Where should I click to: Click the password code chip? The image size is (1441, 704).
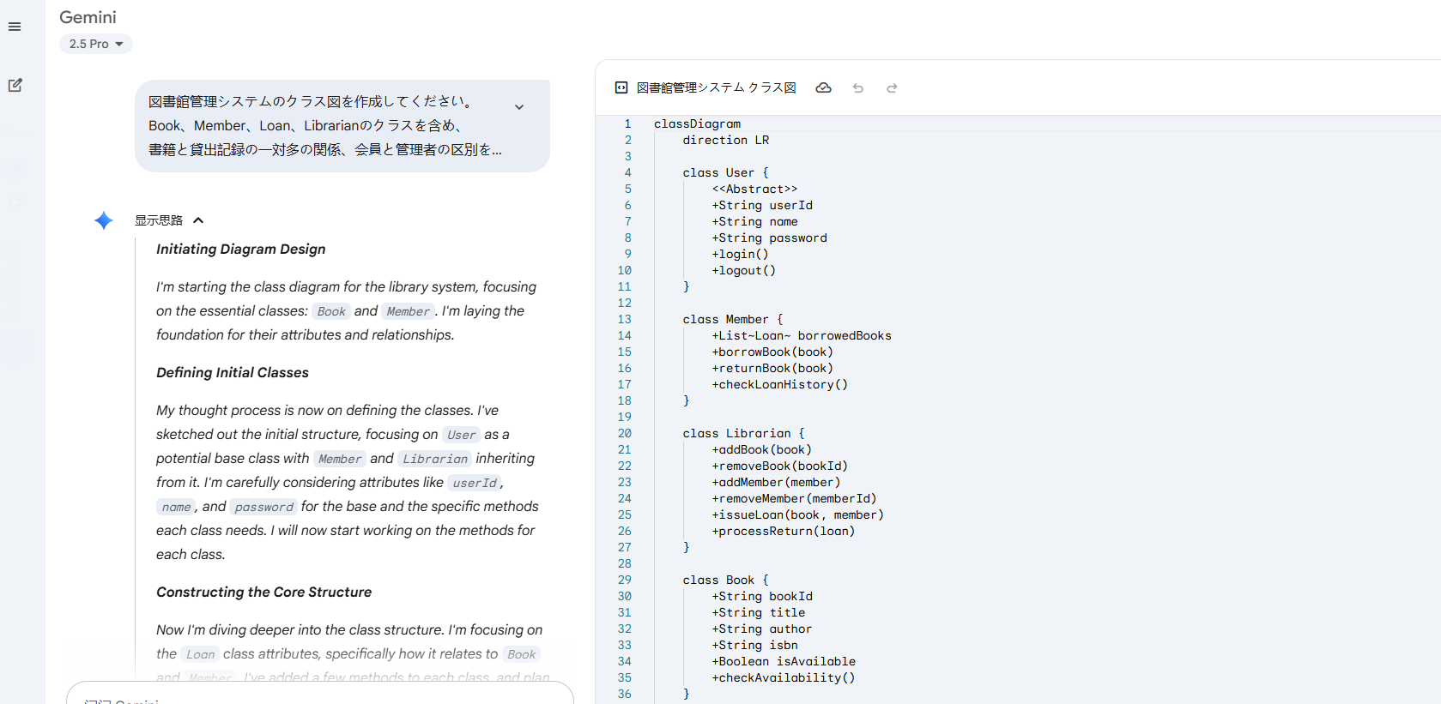pos(263,507)
